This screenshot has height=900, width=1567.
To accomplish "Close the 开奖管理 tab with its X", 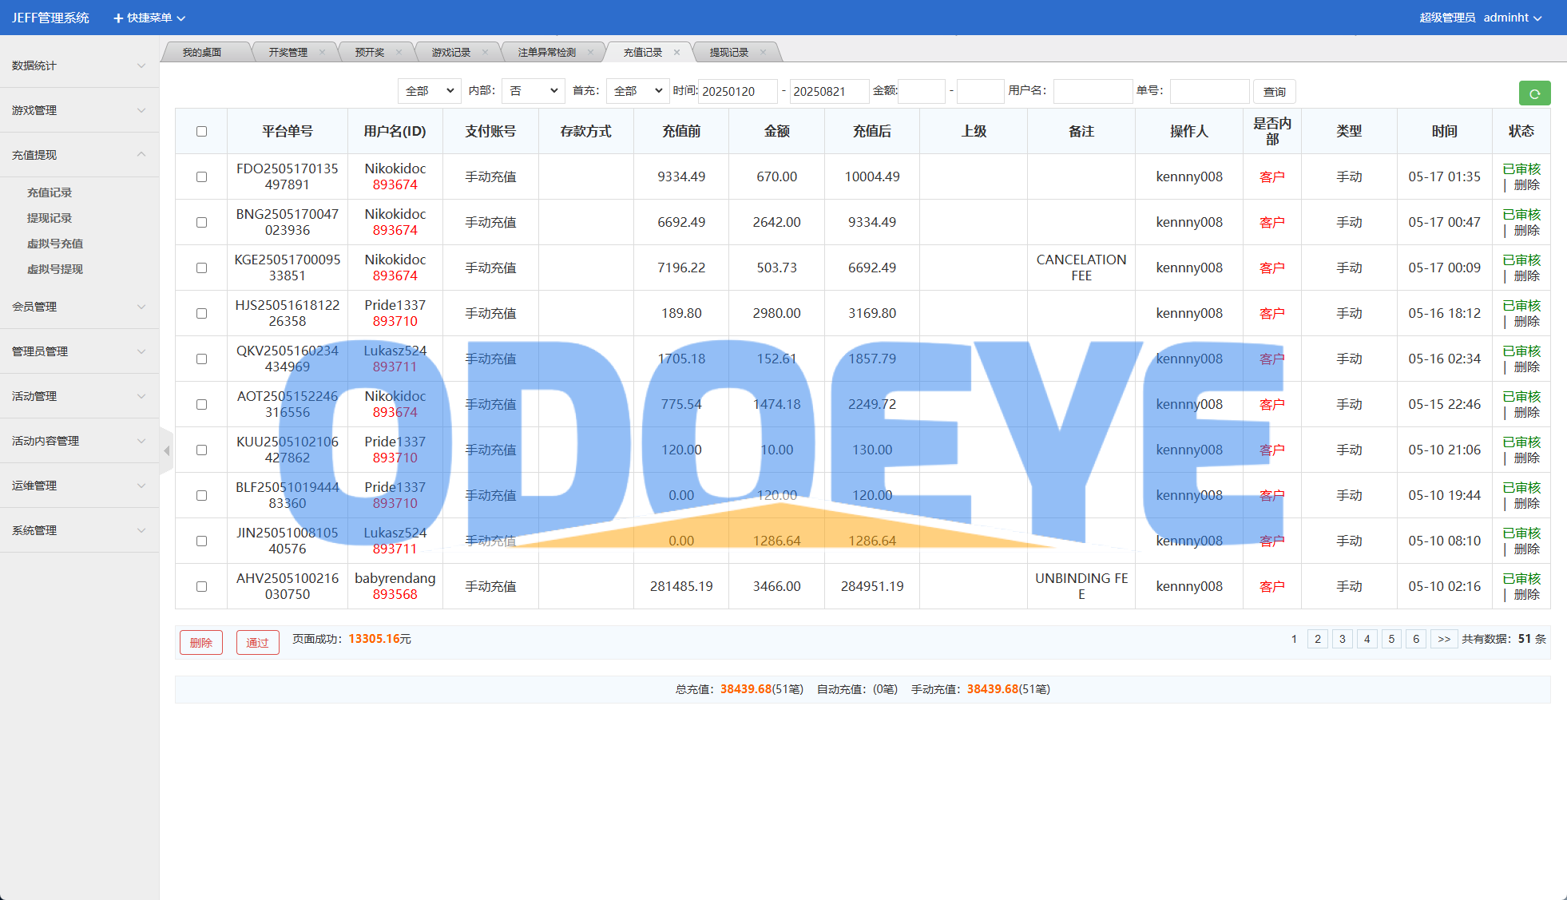I will click(x=322, y=53).
